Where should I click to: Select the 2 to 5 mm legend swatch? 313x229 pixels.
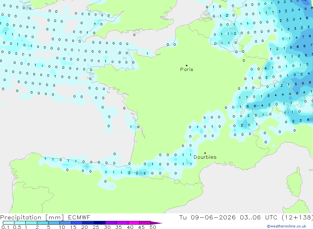(43, 223)
